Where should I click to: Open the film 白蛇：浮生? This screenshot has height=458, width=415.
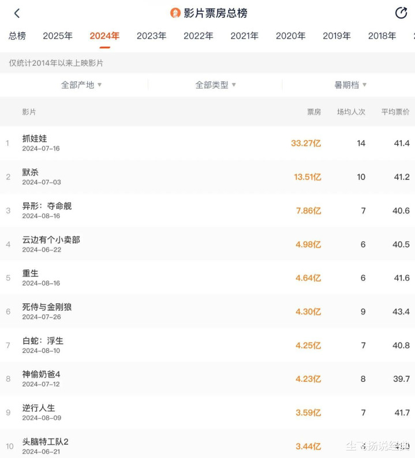pyautogui.click(x=43, y=340)
